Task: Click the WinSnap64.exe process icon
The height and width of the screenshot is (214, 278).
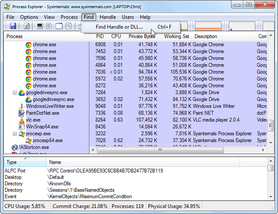Action: [22, 127]
